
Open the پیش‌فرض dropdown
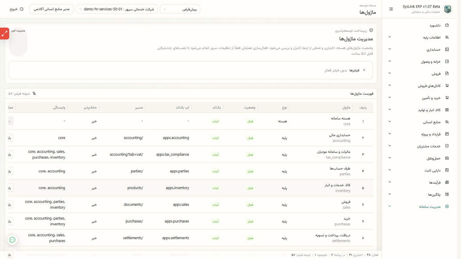pyautogui.click(x=180, y=9)
